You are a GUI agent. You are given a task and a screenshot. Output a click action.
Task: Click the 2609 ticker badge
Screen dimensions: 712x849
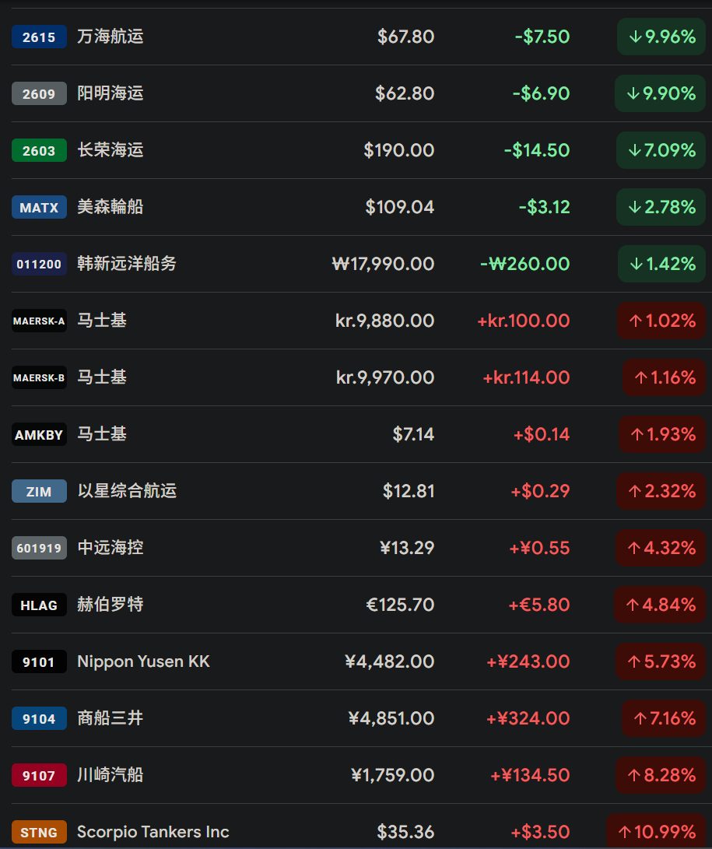coord(39,93)
